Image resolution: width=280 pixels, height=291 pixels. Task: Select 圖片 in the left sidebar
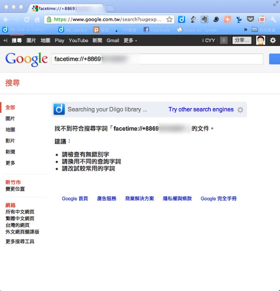point(10,118)
